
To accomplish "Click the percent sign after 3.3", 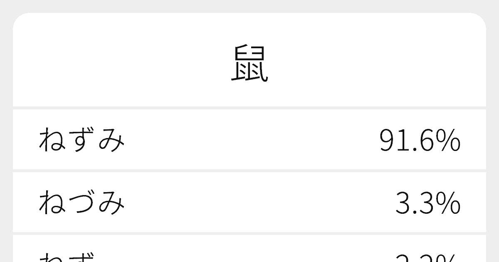I will point(449,203).
